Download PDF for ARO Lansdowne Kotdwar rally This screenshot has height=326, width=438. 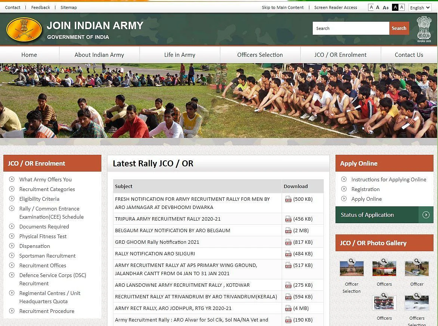click(x=288, y=285)
